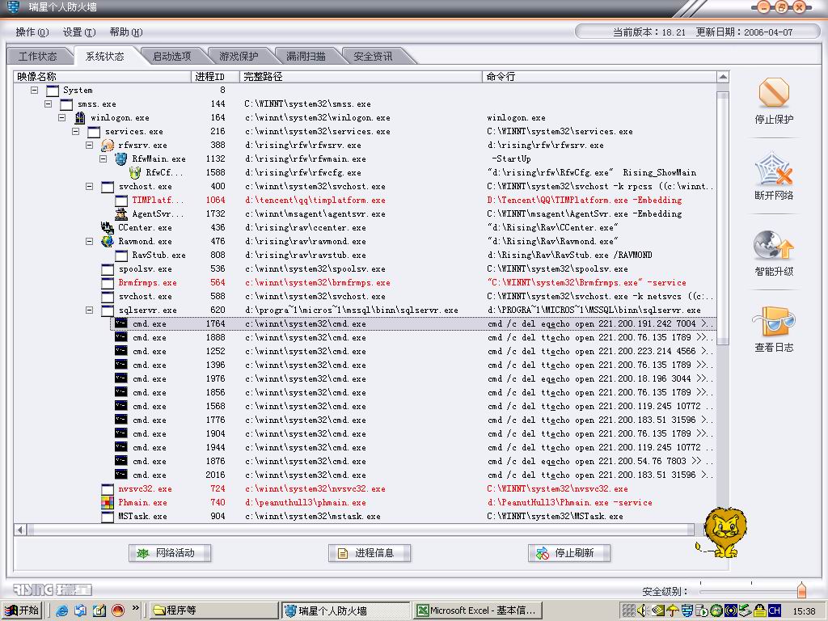The height and width of the screenshot is (621, 828).
Task: Click the horizontal scrollbar left arrow
Action: pyautogui.click(x=20, y=530)
